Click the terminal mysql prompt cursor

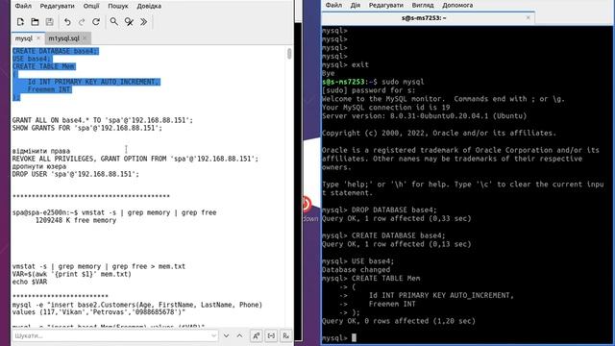point(354,337)
